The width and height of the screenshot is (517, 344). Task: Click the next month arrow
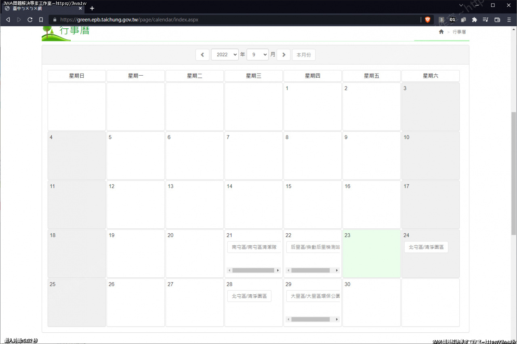(284, 54)
